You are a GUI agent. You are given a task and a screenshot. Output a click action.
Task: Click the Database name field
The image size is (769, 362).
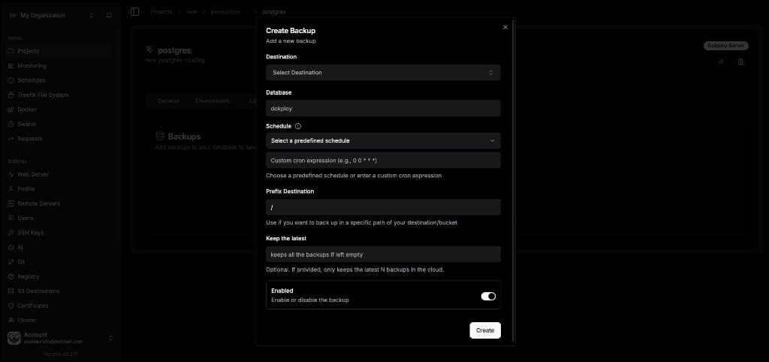click(383, 108)
